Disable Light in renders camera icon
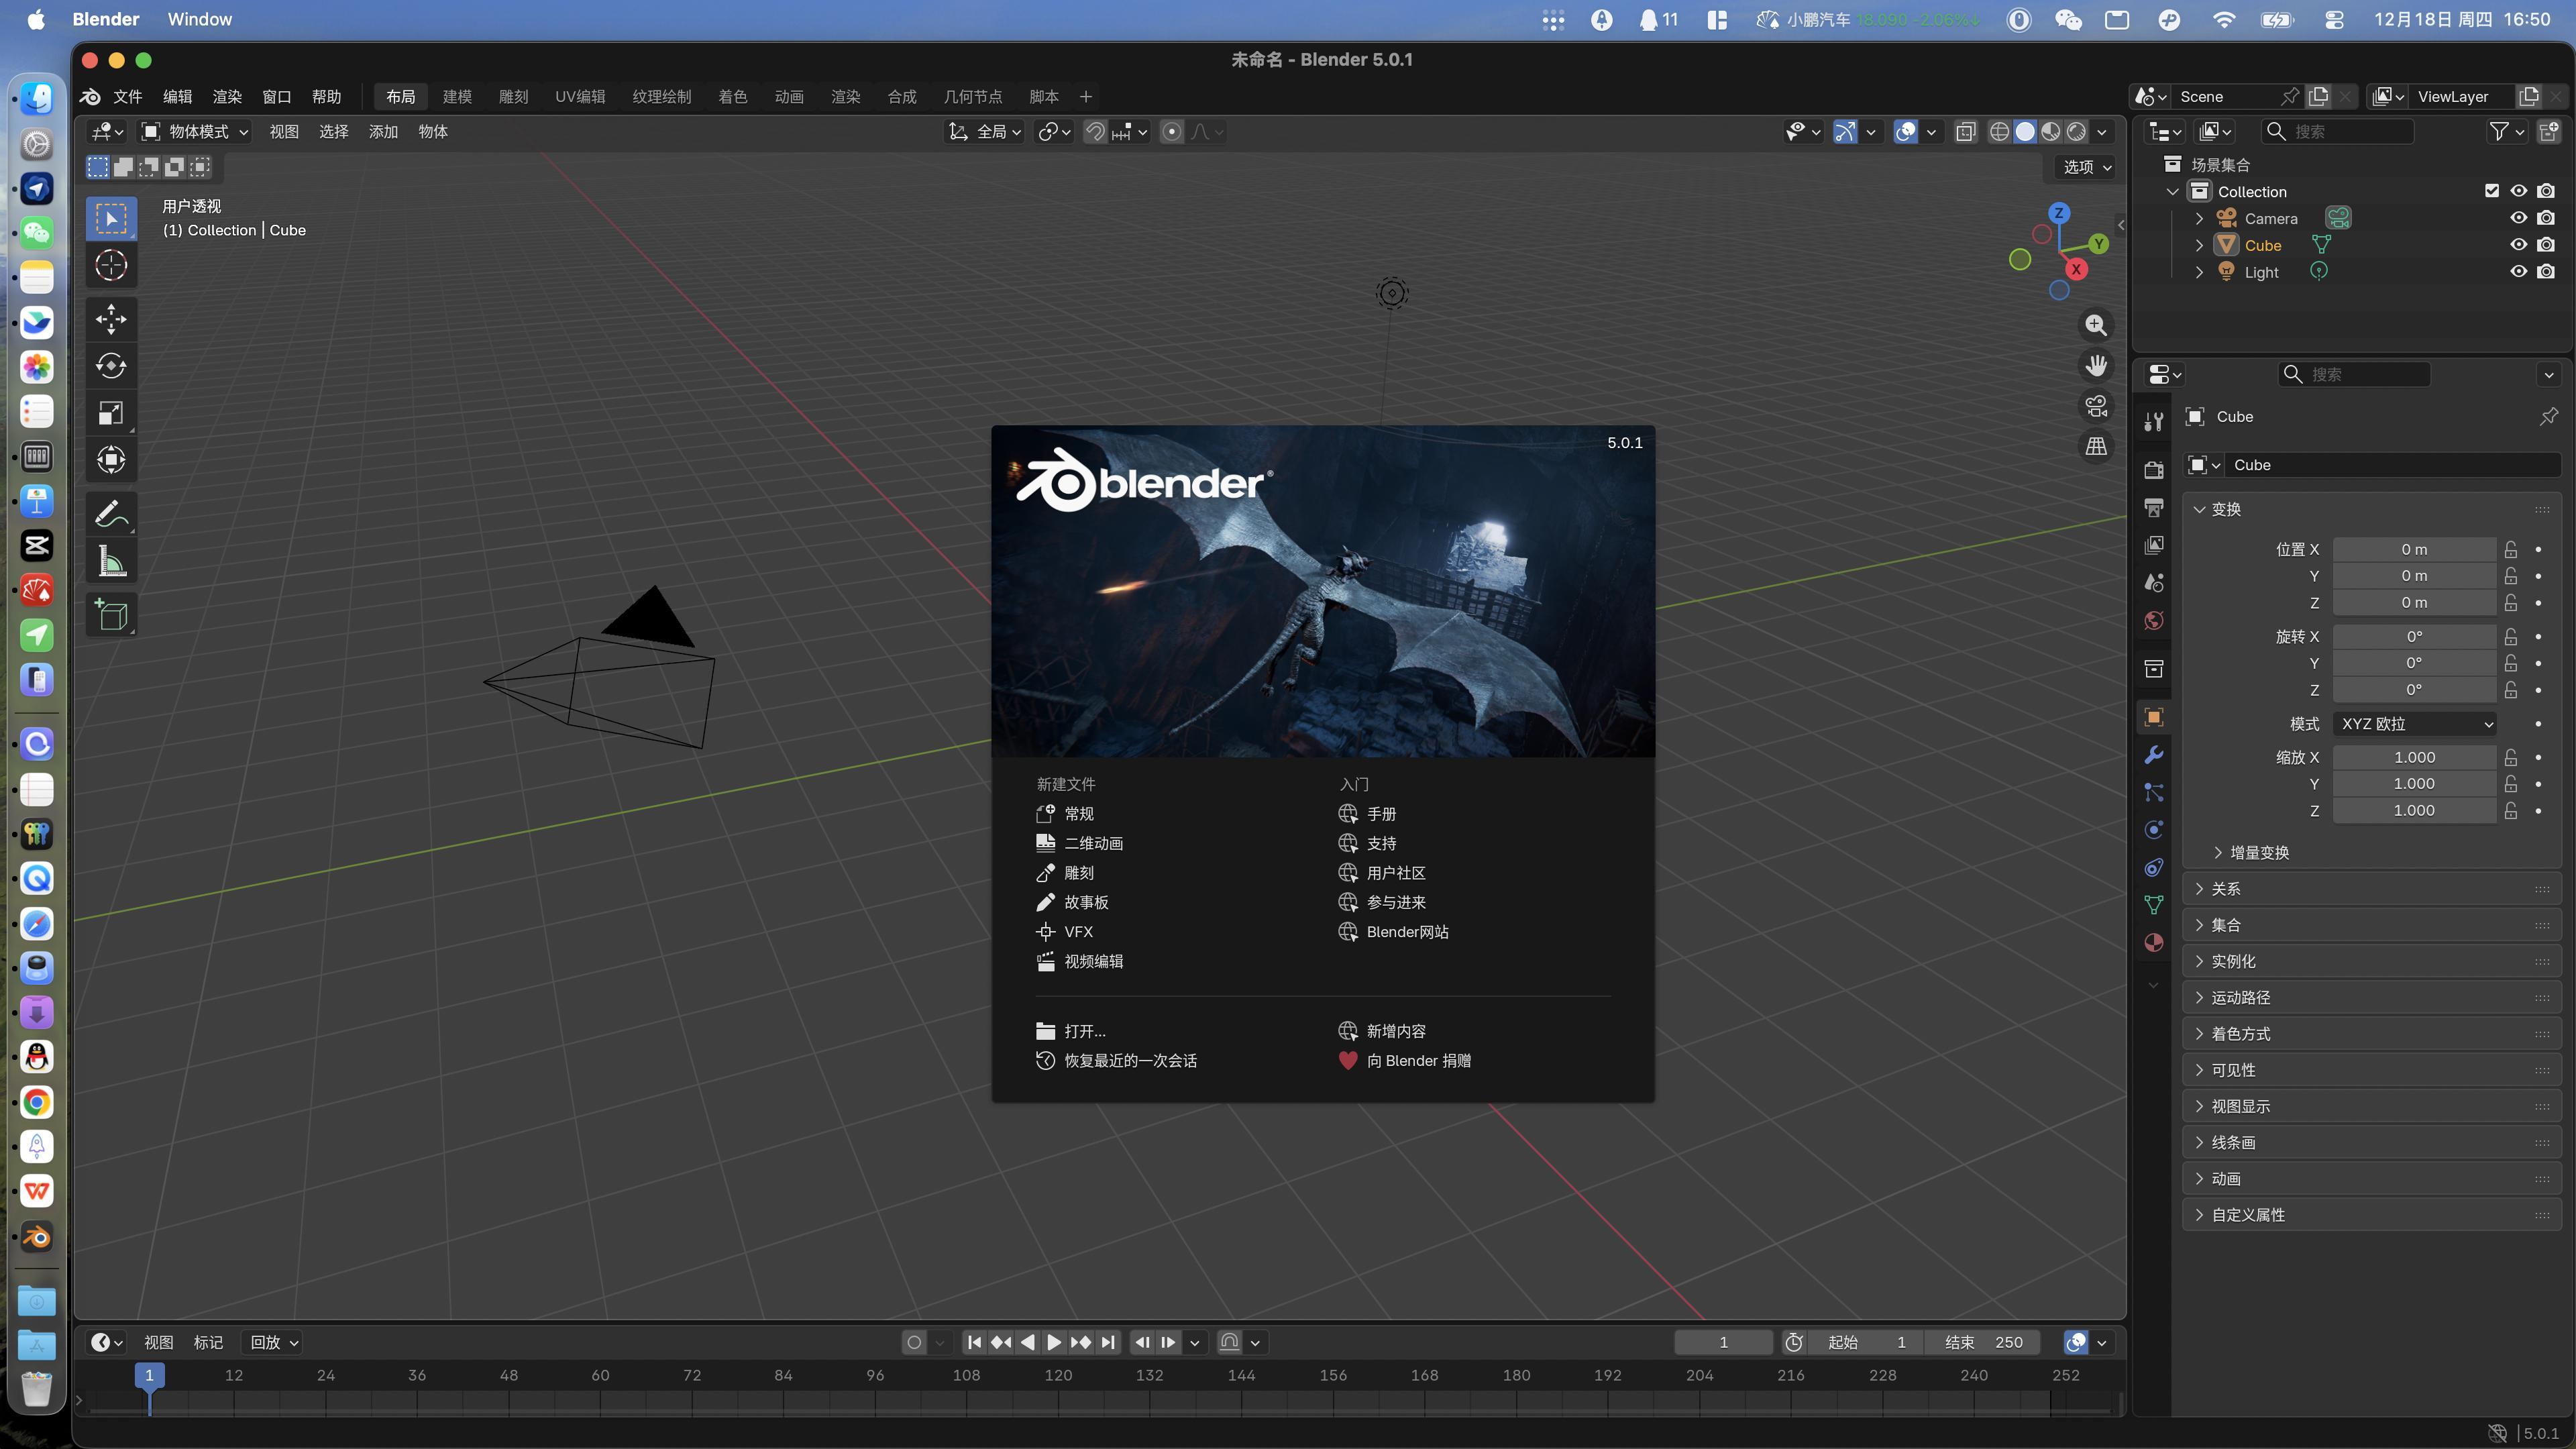The height and width of the screenshot is (1449, 2576). 2546,272
